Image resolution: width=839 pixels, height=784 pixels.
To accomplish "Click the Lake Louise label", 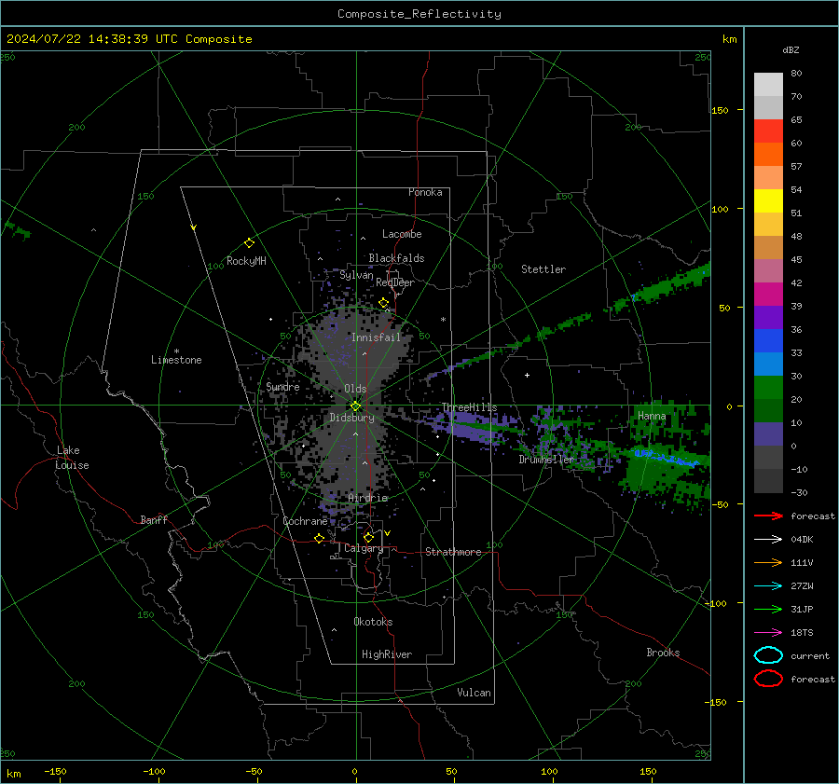I will coord(72,458).
